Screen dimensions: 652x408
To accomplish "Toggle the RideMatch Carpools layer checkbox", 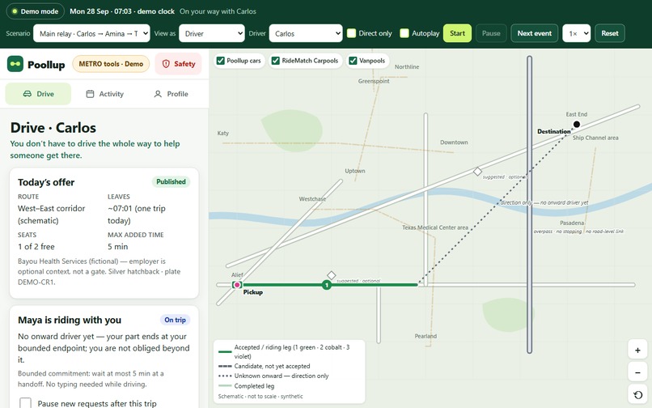I will tap(275, 61).
